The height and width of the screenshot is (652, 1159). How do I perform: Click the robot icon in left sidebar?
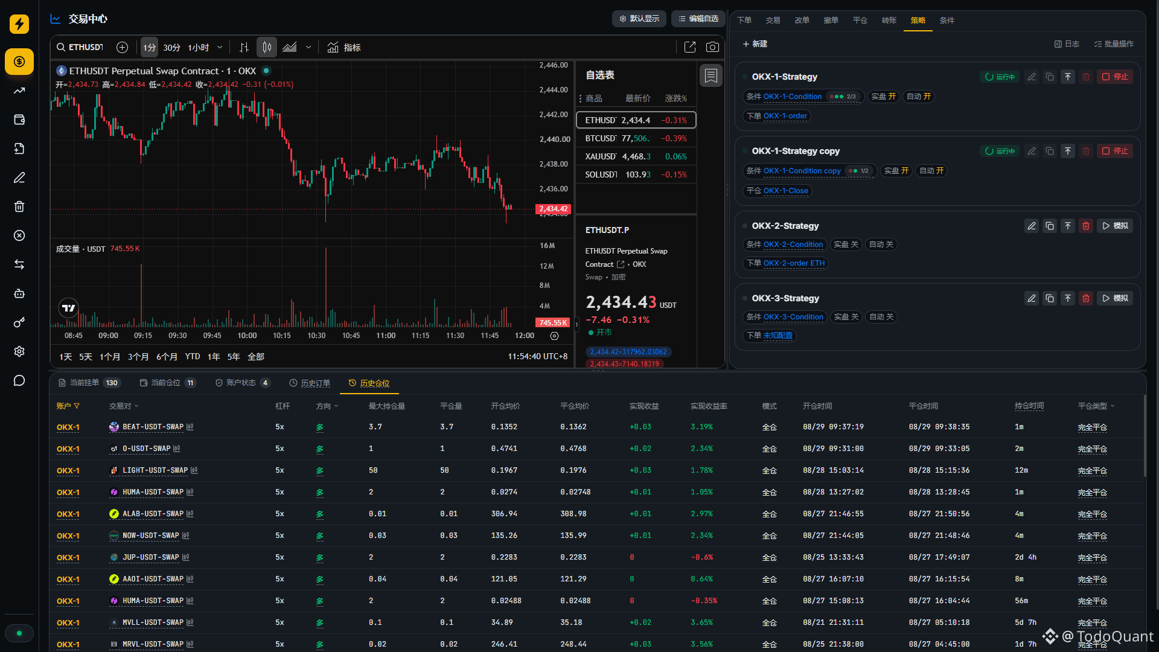pyautogui.click(x=19, y=293)
